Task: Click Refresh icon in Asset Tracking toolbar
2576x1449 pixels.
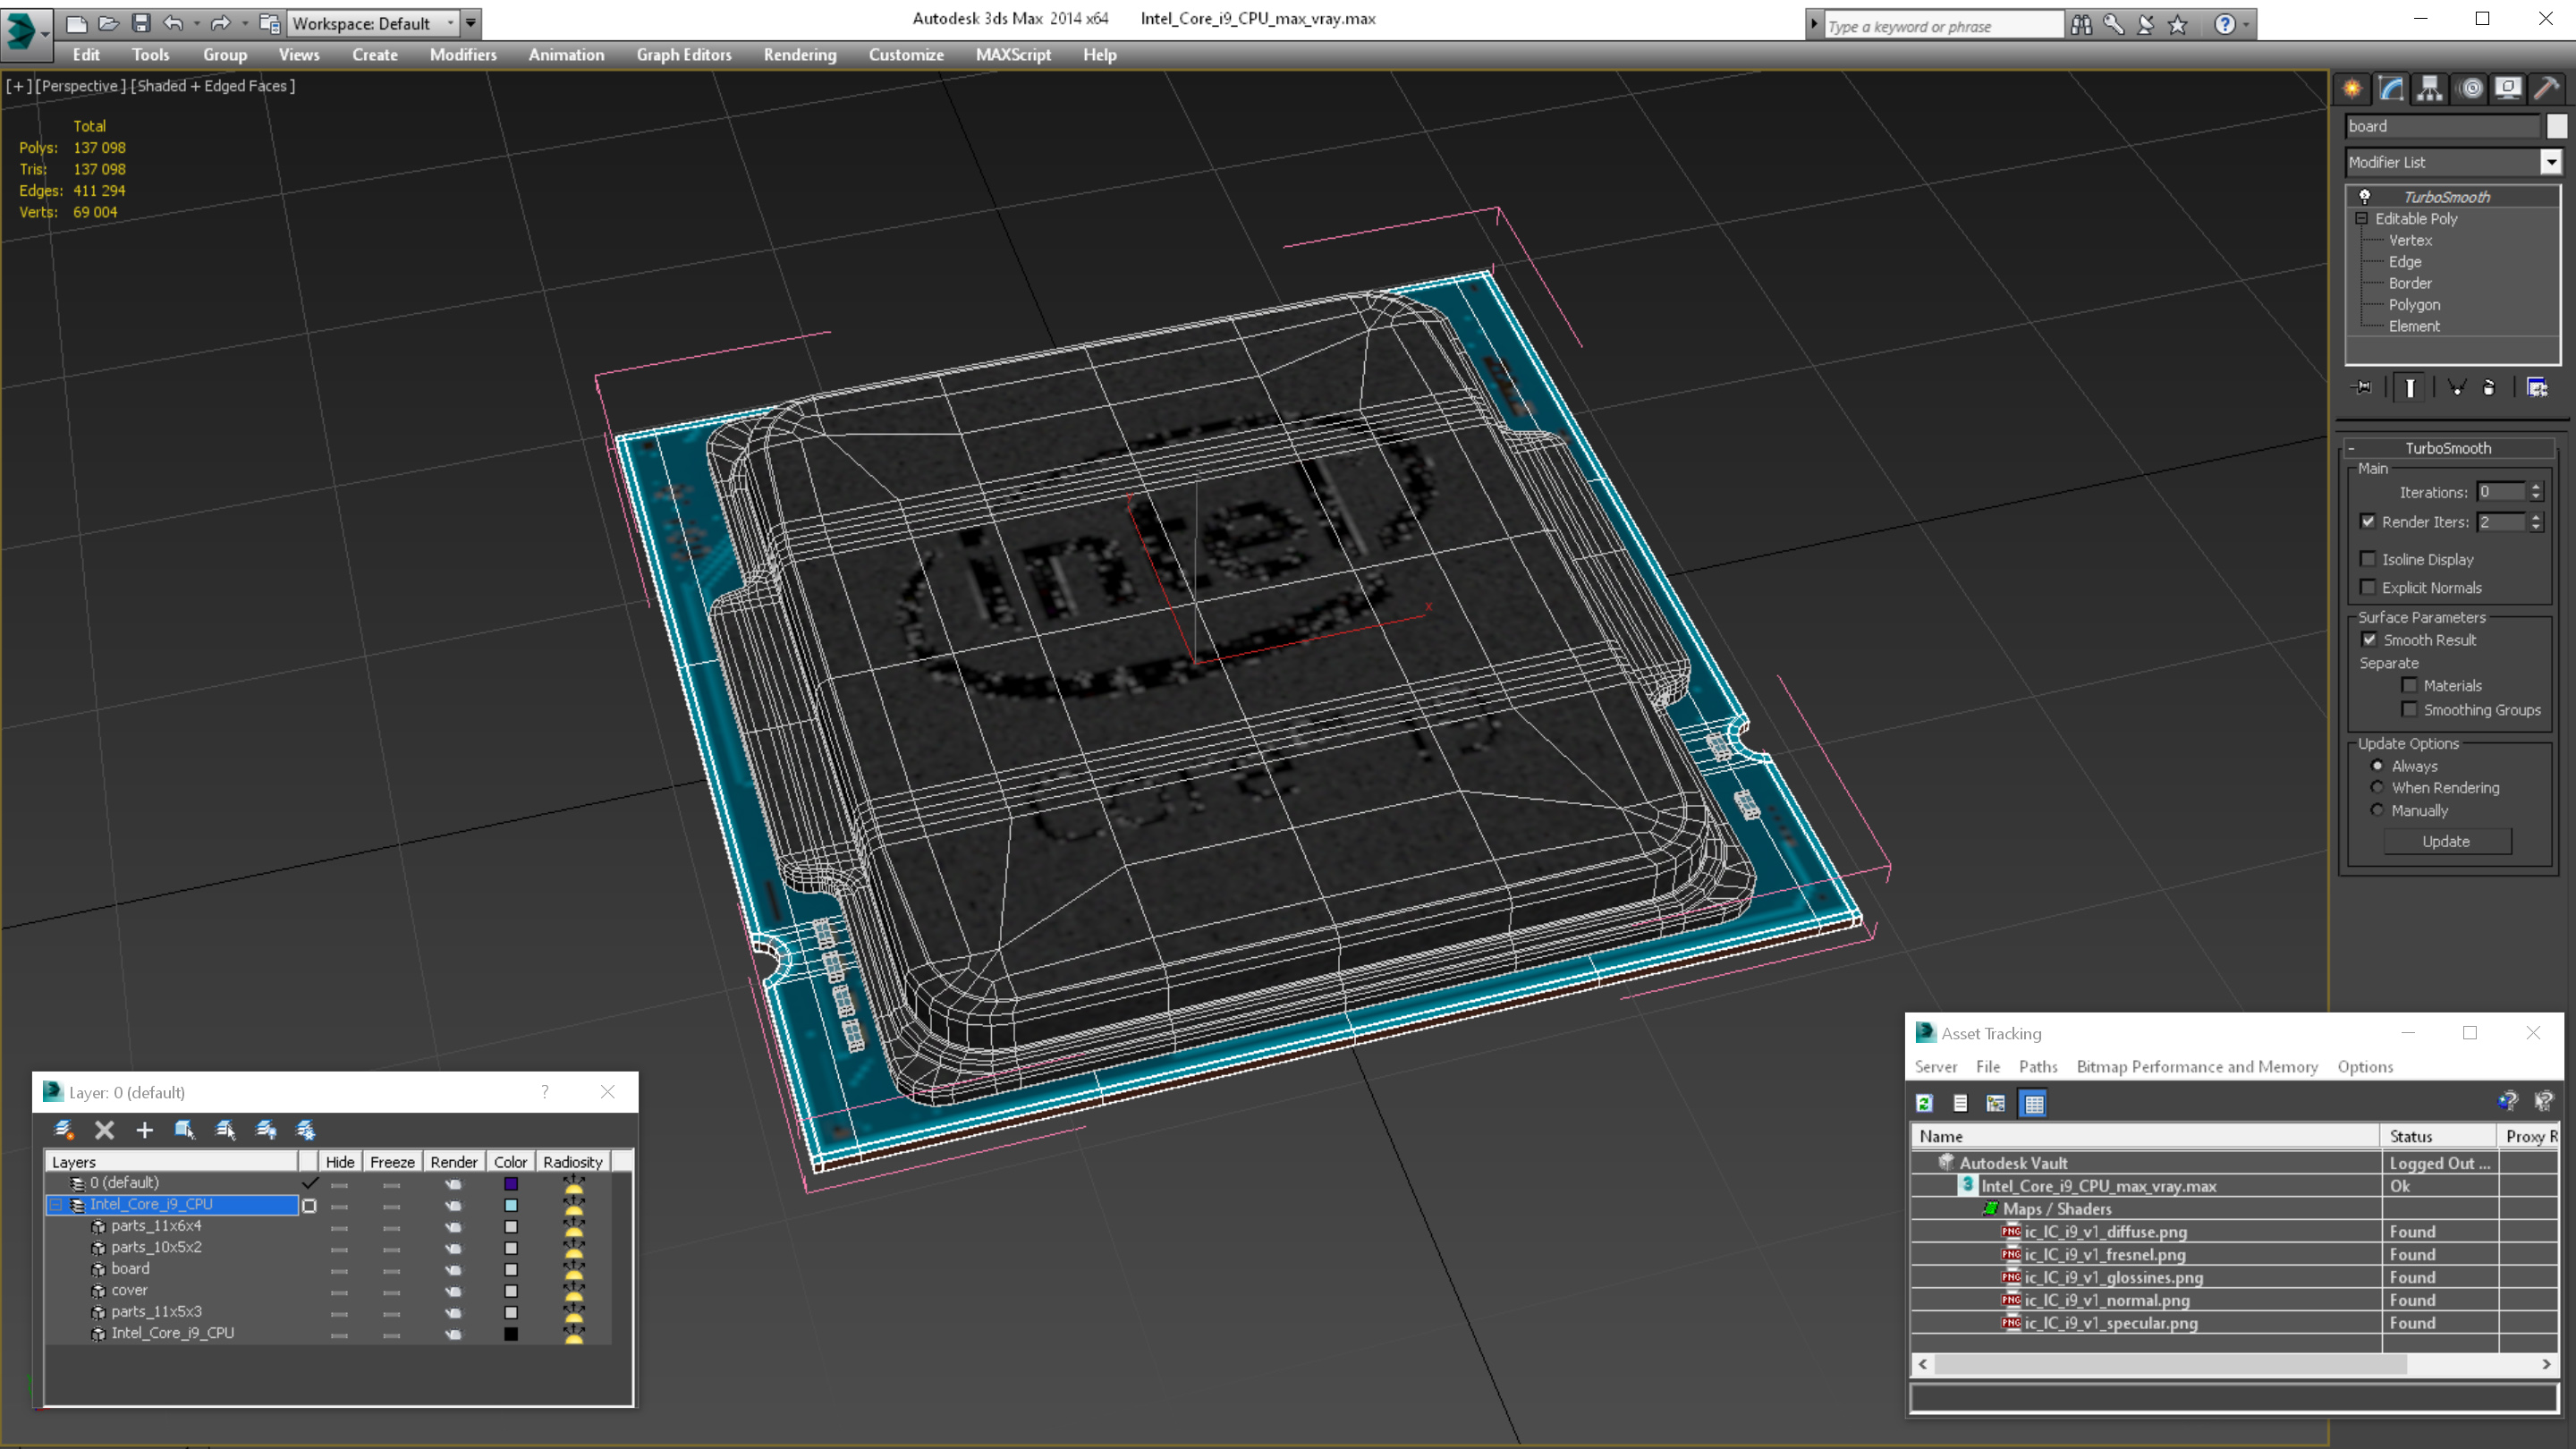Action: pos(1924,1103)
